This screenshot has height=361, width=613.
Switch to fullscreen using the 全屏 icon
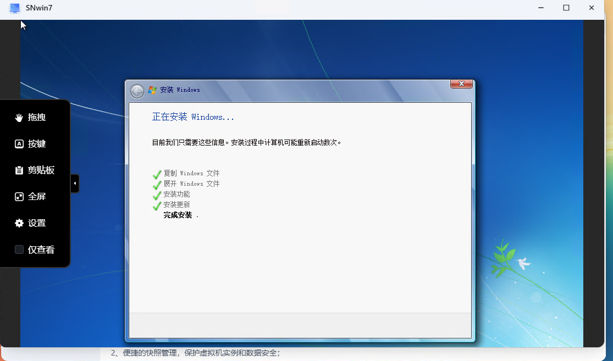point(19,196)
